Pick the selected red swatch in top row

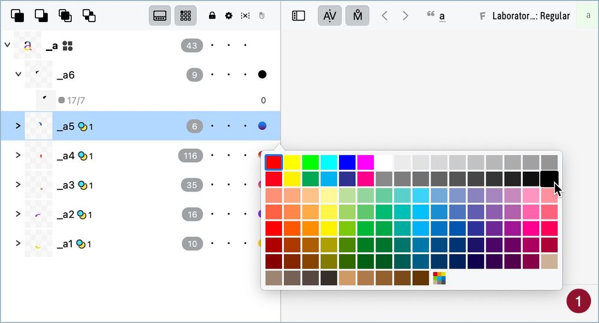click(274, 162)
